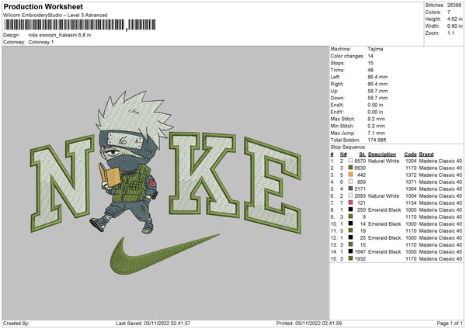Click the 'Natural White' description in stop 1

click(384, 161)
